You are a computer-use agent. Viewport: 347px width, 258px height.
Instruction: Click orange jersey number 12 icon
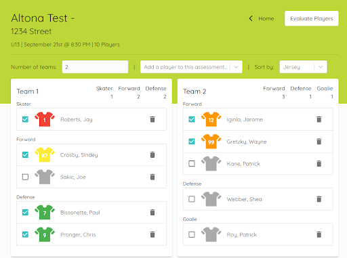coord(211,119)
